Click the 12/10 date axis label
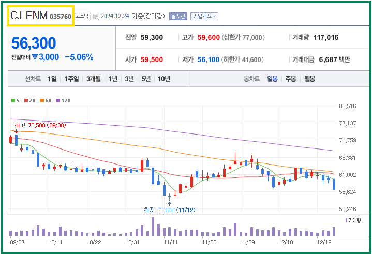The image size is (372, 254). pyautogui.click(x=286, y=242)
